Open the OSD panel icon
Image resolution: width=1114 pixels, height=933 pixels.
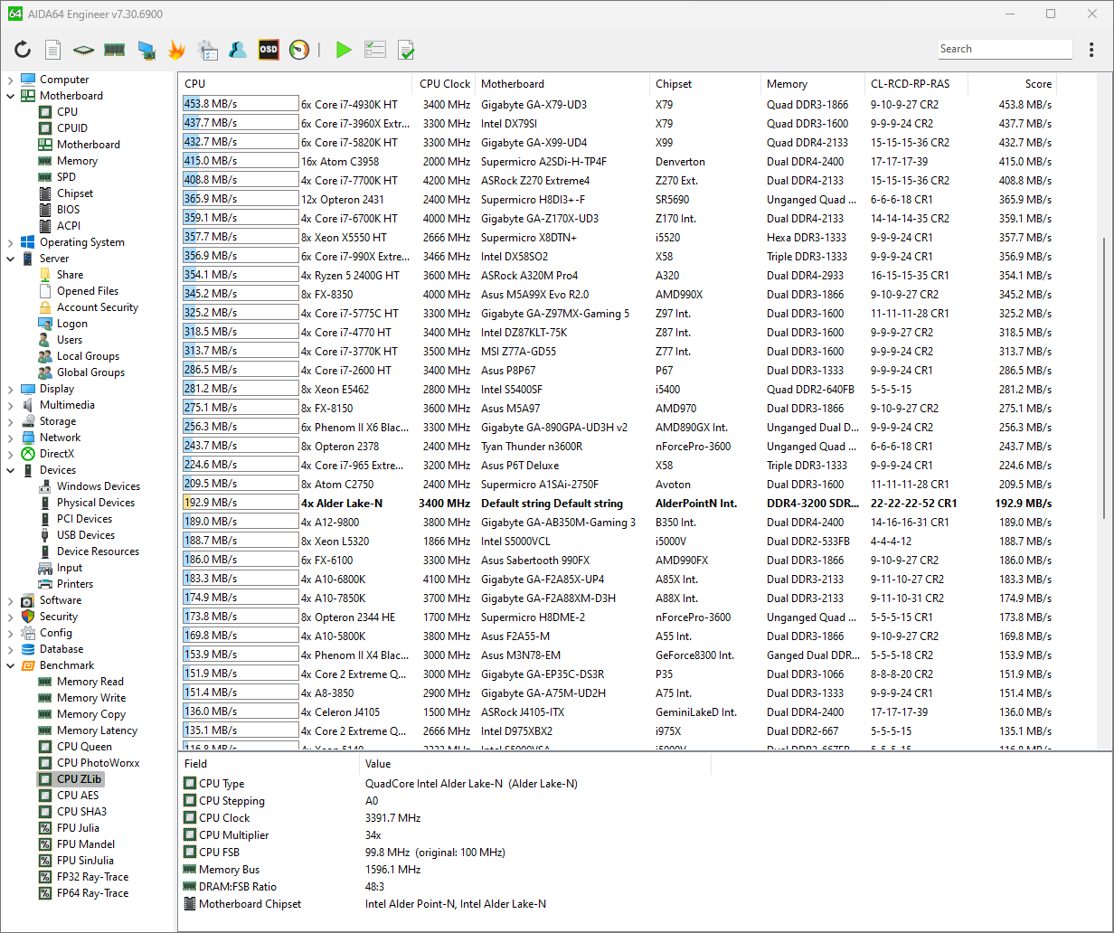269,50
